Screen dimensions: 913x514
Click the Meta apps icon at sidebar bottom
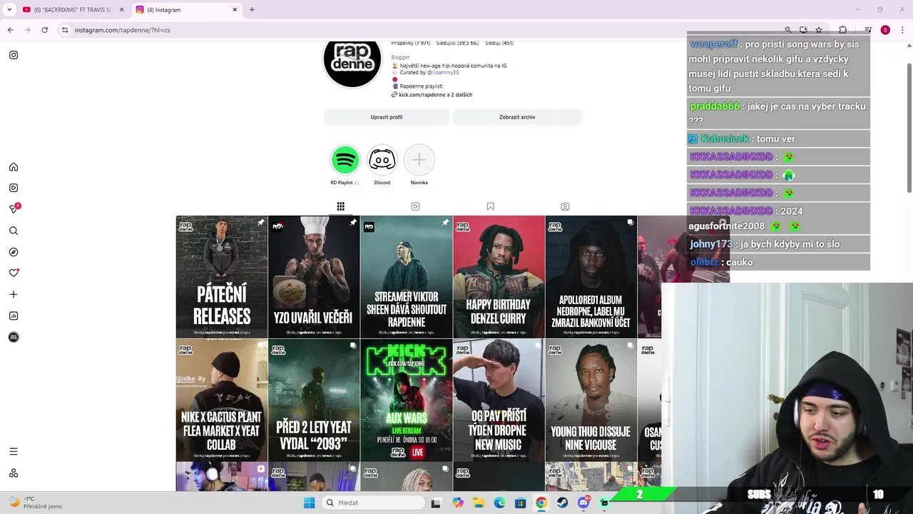(14, 473)
